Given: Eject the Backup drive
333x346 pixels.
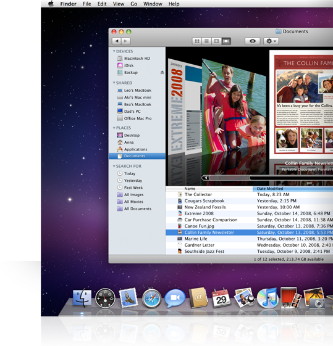Looking at the screenshot, I should click(x=162, y=72).
